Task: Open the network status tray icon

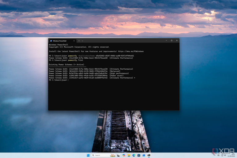Action: (x=222, y=155)
